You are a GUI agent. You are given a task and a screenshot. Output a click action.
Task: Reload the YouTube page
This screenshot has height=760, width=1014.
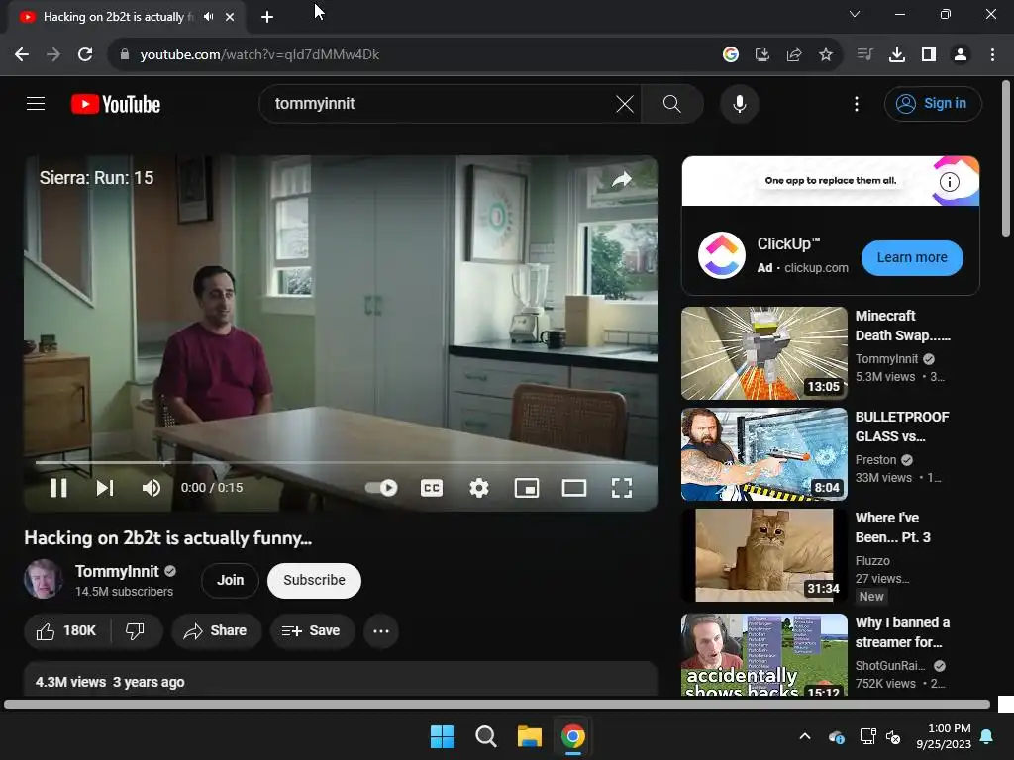pyautogui.click(x=85, y=55)
